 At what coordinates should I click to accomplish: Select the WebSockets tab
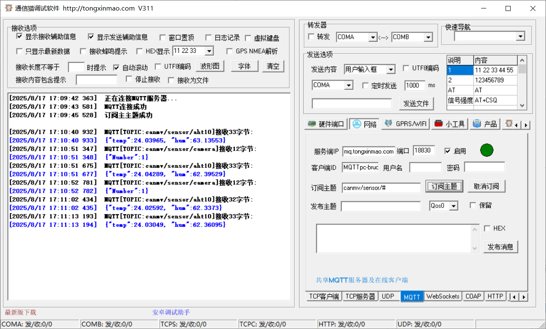(x=443, y=297)
